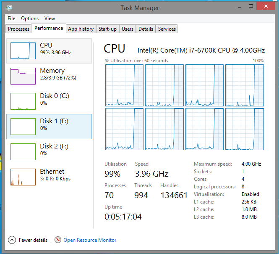Open the Details tab
279x254 pixels.
(x=146, y=29)
